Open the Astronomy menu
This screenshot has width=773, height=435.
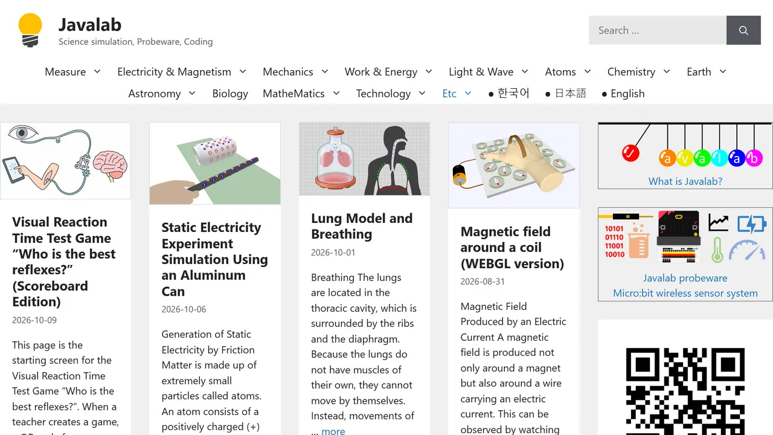click(x=155, y=94)
